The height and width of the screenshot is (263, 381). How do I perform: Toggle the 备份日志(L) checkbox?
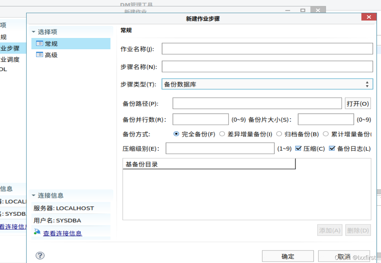coord(332,148)
